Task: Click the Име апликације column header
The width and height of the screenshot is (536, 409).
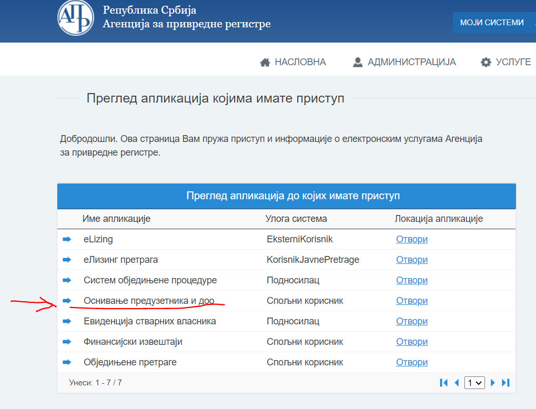Action: coord(116,219)
